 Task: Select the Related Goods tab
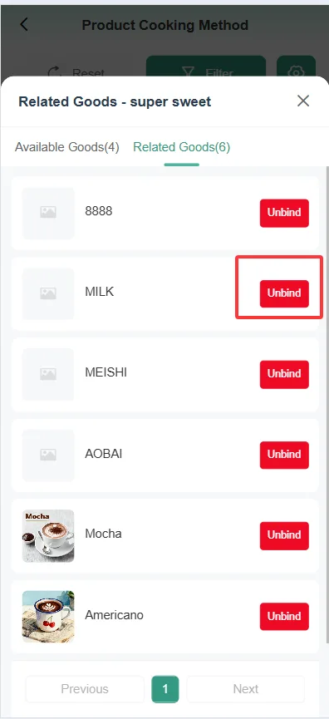tap(181, 147)
